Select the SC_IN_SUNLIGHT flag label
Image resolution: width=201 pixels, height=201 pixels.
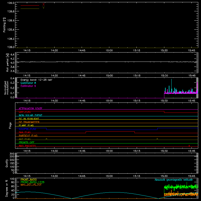(29, 119)
